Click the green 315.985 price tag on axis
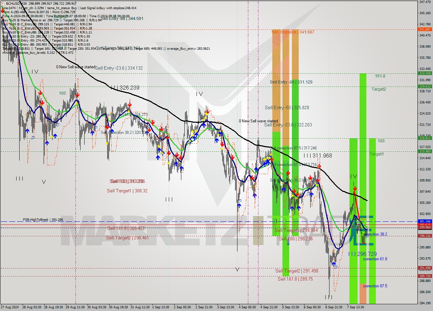The height and width of the screenshot is (311, 433). click(425, 151)
